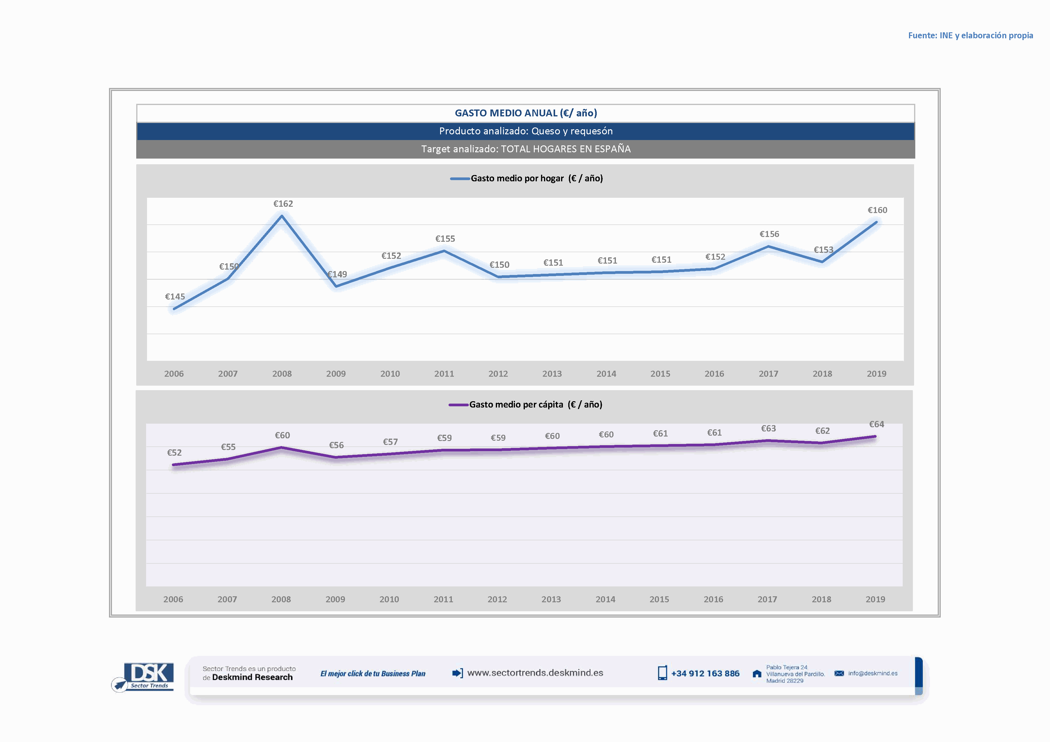Click purple legend line for gasto per cápita
The image size is (1050, 742).
click(x=458, y=405)
